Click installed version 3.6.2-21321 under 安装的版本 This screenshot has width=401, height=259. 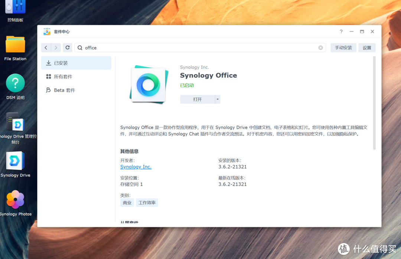tap(232, 167)
